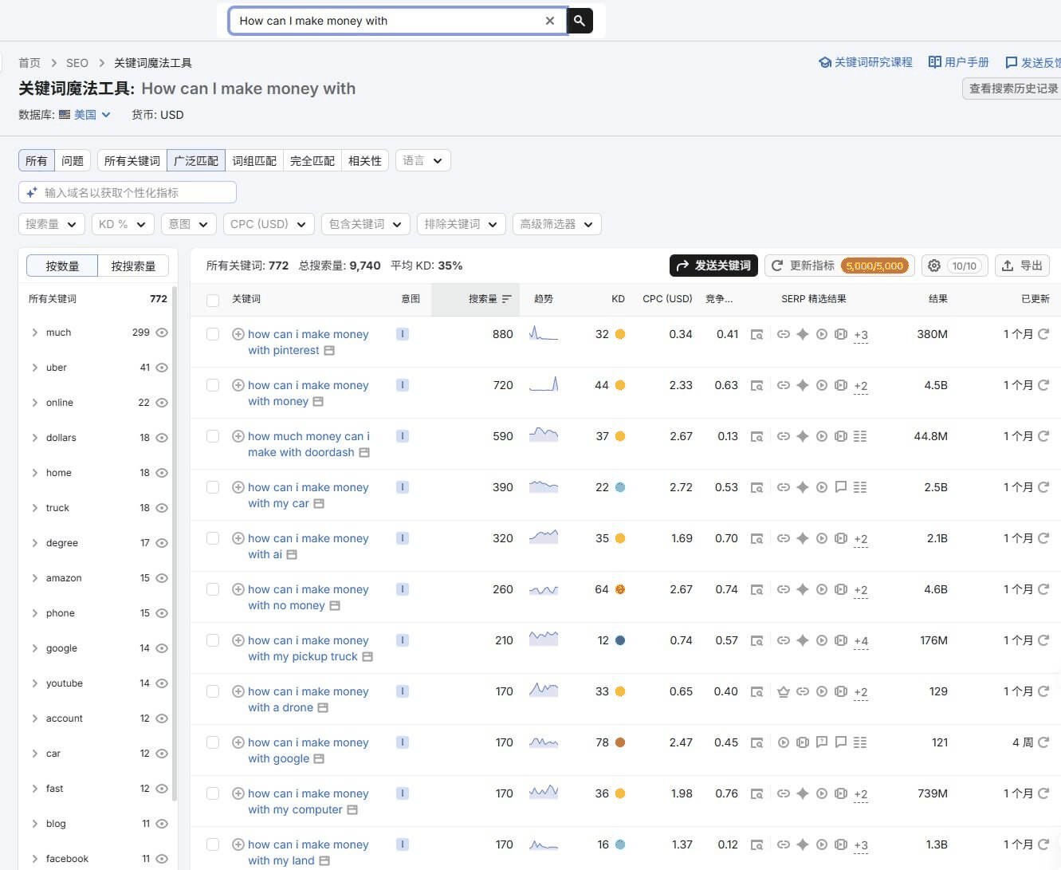Toggle eye icon for 'uber' group

tap(162, 368)
